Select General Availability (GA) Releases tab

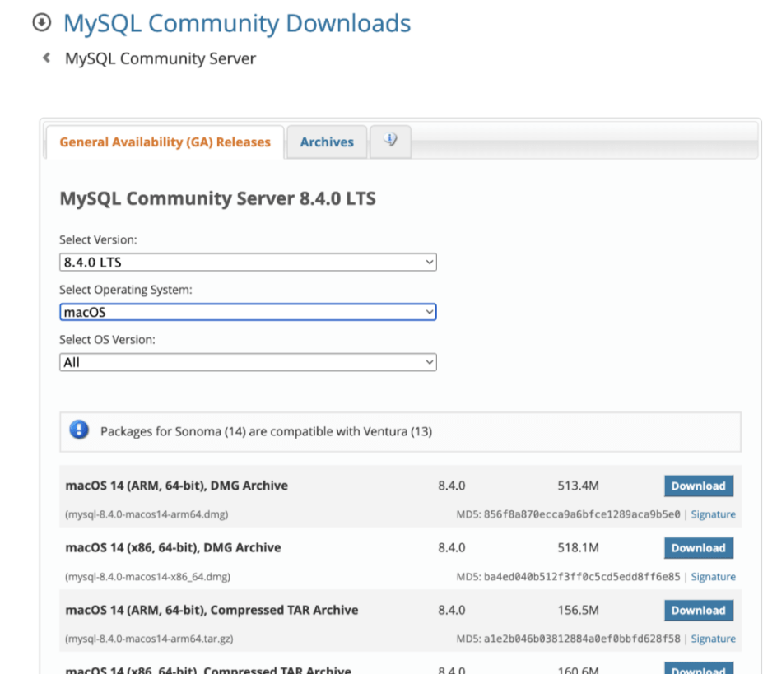165,142
